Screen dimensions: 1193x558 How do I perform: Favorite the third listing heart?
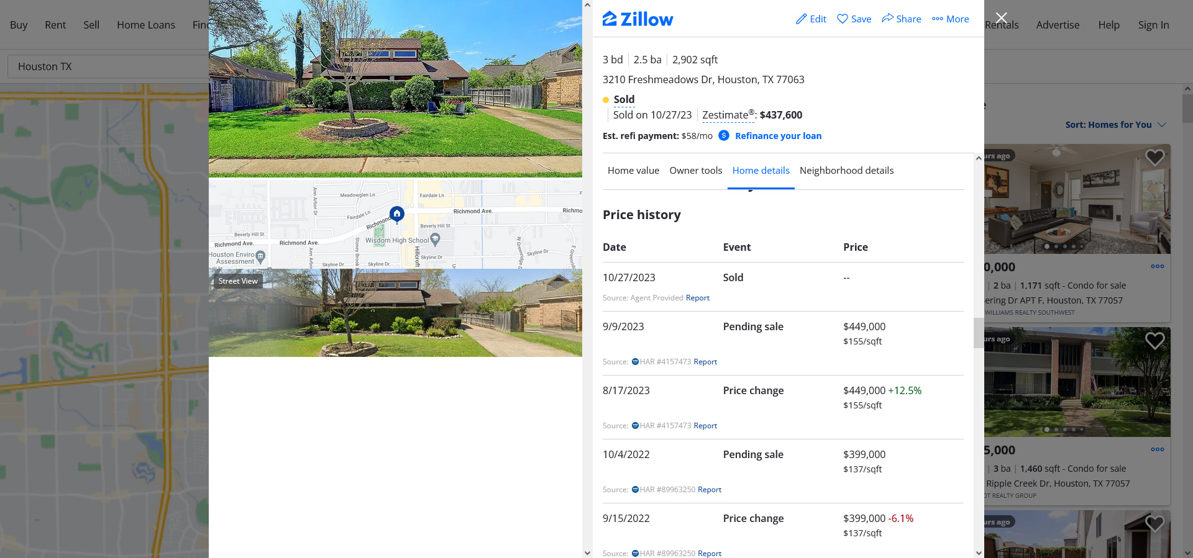(x=1154, y=524)
